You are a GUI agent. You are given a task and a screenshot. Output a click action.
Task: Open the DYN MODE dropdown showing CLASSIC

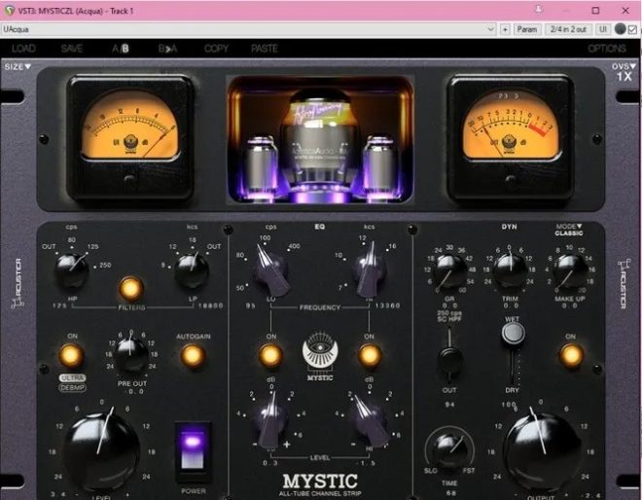click(569, 230)
